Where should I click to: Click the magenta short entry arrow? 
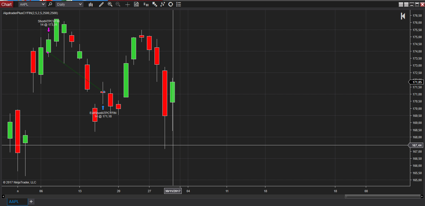49,30
